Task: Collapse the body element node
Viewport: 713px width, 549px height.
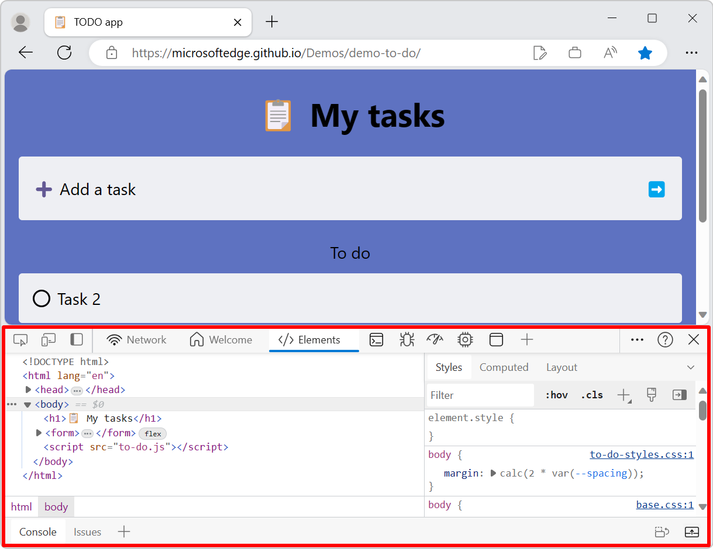Action: pyautogui.click(x=27, y=404)
